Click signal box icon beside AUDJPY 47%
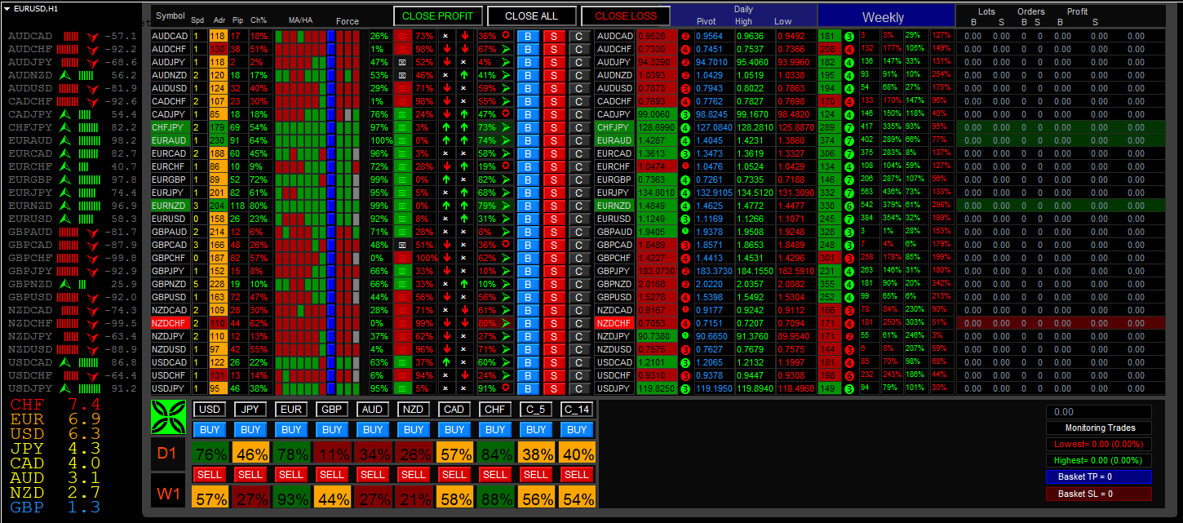The height and width of the screenshot is (523, 1183). 402,62
